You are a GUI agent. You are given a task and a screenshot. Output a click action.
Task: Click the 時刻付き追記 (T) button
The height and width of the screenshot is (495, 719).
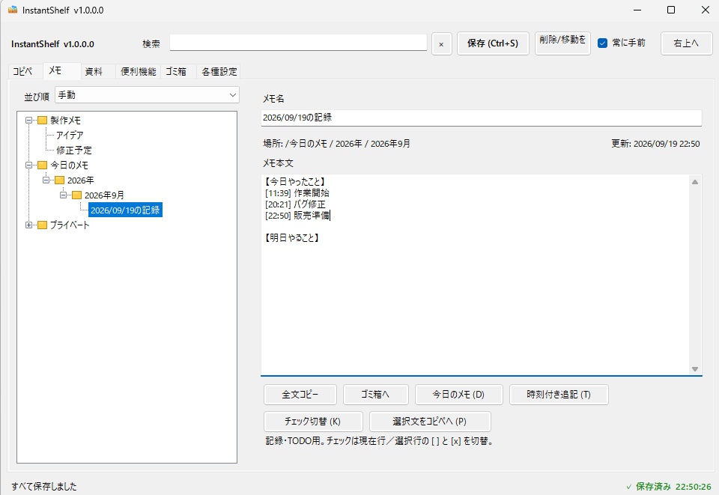[x=559, y=395]
